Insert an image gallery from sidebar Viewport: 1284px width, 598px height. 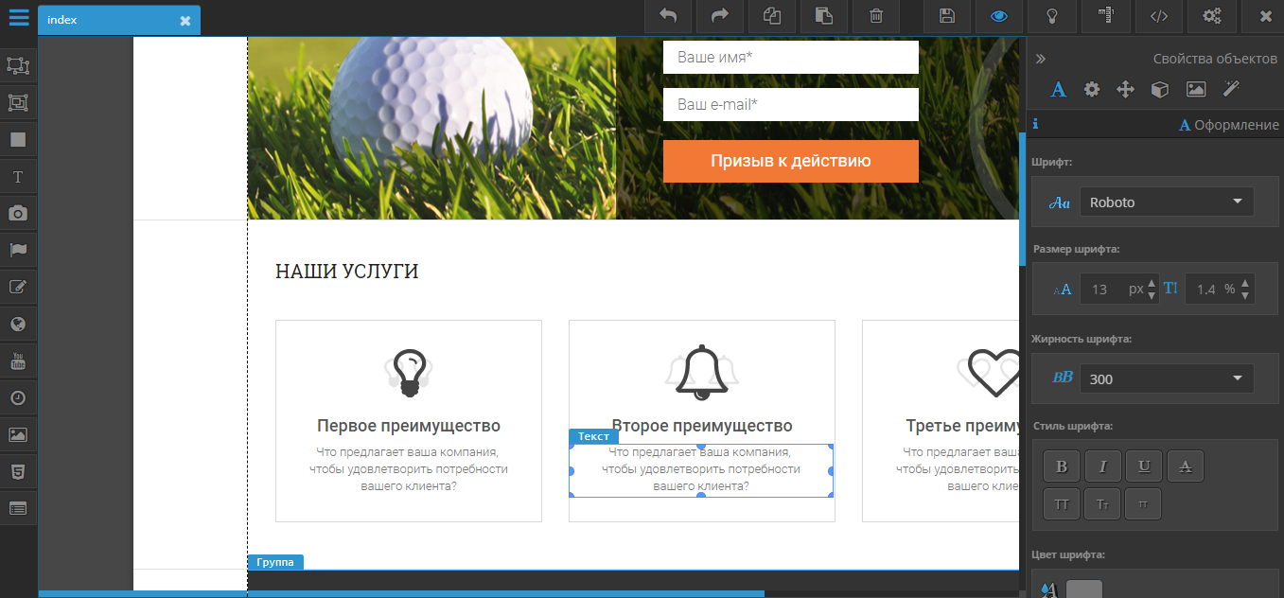click(18, 434)
